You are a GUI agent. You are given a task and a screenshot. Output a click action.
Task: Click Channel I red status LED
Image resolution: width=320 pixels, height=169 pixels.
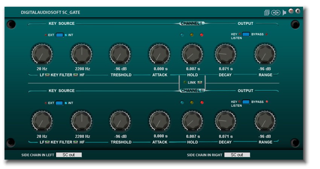click(202, 35)
